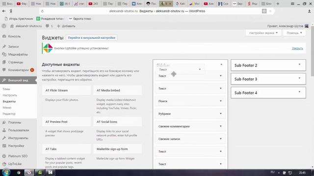Viewport: 314px width, 176px height.
Task: Click the Записи pin icon
Action: coord(4,46)
